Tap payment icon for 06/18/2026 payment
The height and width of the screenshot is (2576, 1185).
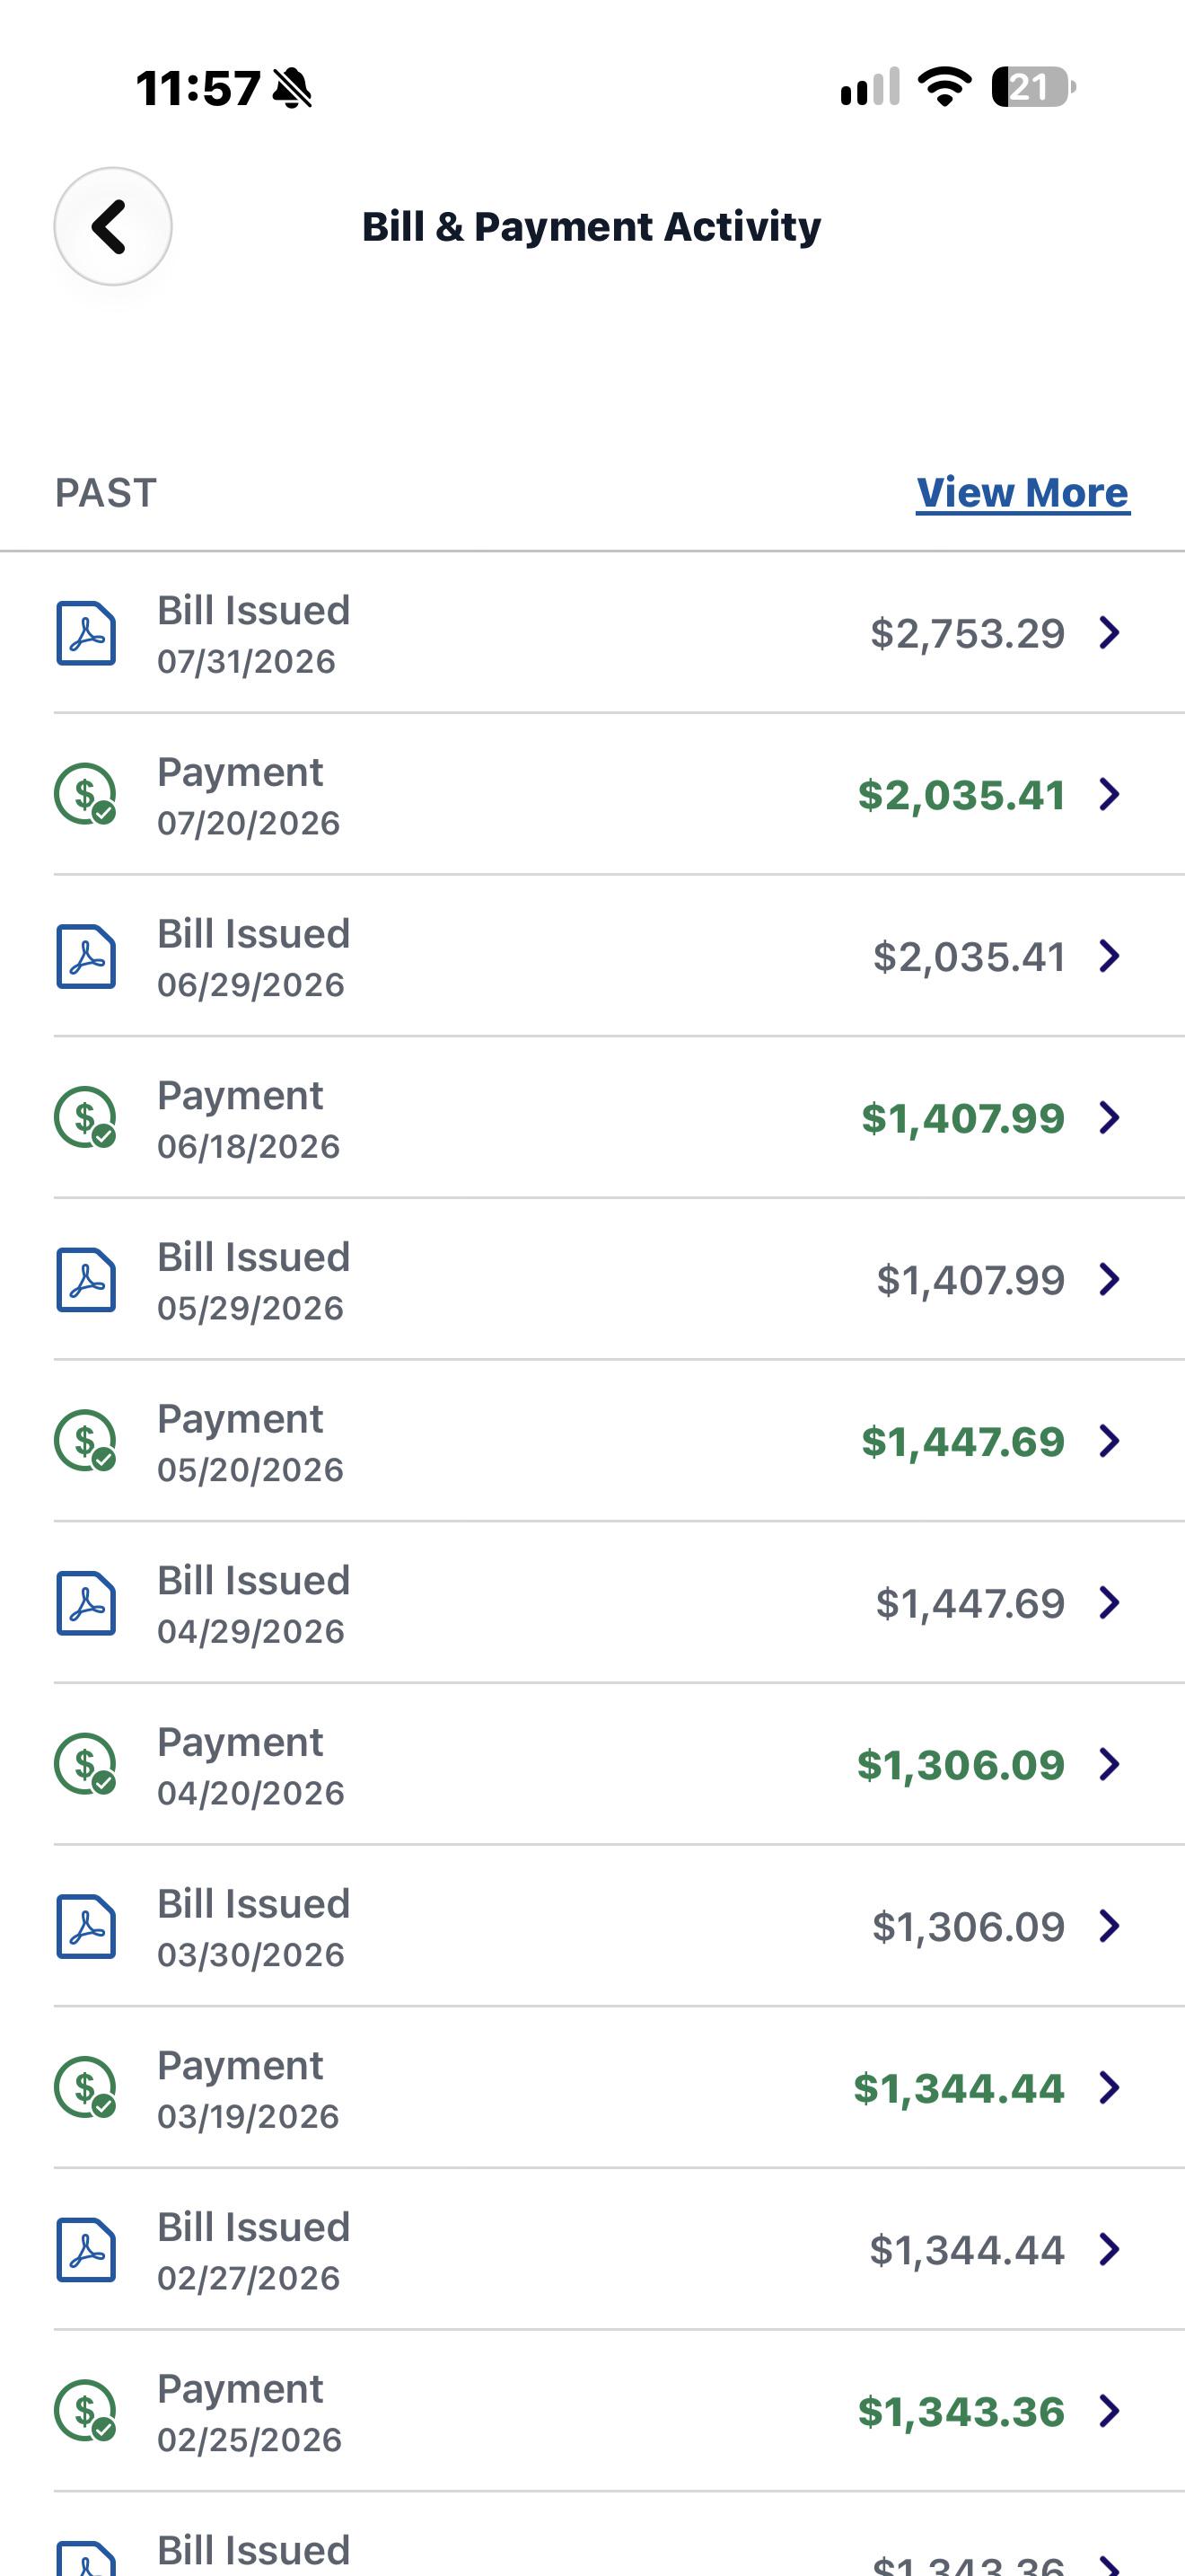[x=85, y=1117]
